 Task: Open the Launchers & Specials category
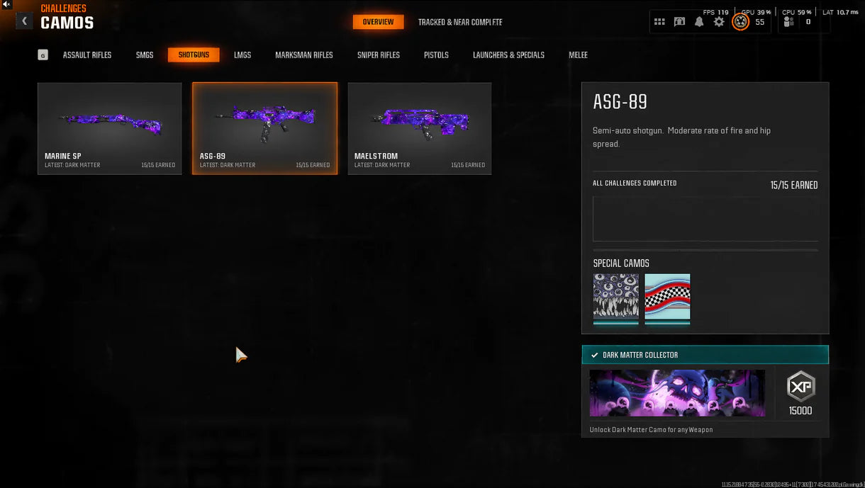508,55
